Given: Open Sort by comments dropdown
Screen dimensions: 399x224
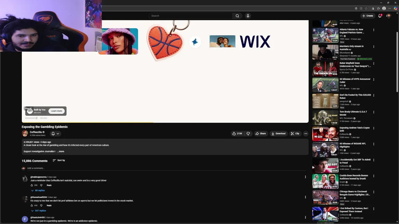Looking at the screenshot, I should pos(59,160).
